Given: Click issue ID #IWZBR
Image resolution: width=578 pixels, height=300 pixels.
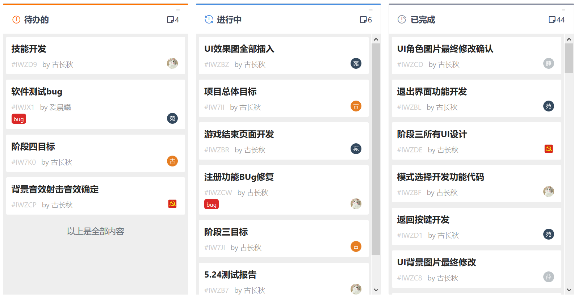Looking at the screenshot, I should 217,150.
